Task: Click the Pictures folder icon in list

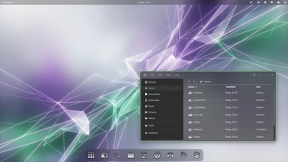Action: 190,129
